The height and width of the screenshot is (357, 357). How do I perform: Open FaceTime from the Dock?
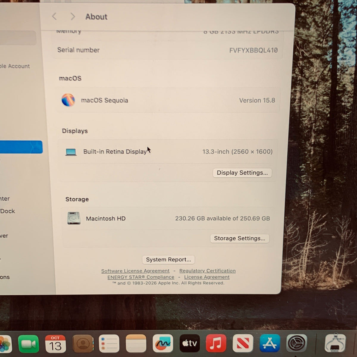[29, 344]
